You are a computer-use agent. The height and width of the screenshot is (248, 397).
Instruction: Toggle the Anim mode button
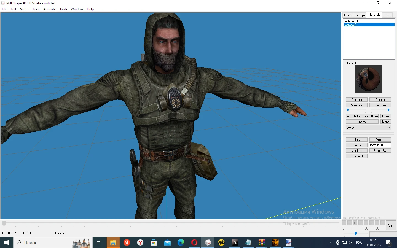[x=391, y=225]
